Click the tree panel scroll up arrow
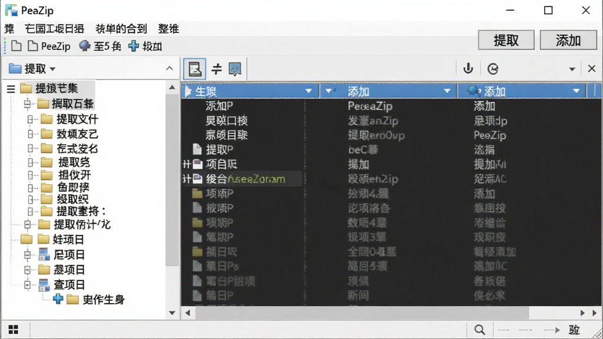The image size is (603, 339). coord(172,88)
